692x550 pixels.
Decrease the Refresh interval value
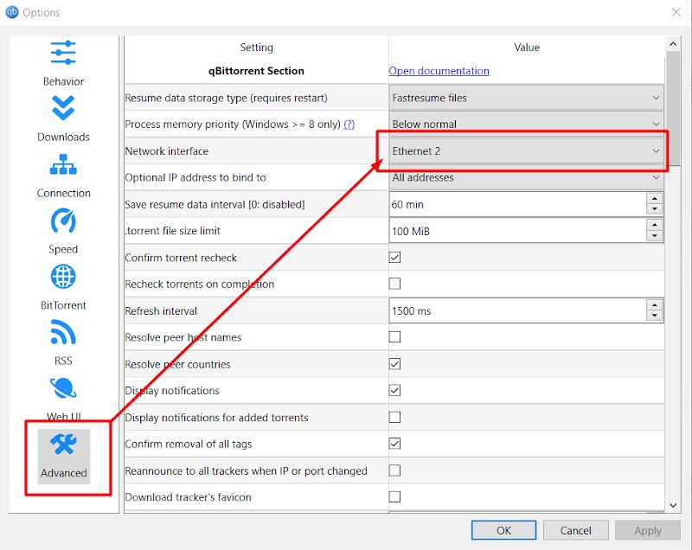pyautogui.click(x=655, y=316)
